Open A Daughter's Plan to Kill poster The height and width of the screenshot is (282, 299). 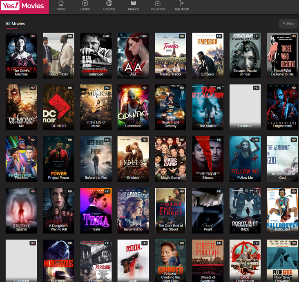(59, 211)
